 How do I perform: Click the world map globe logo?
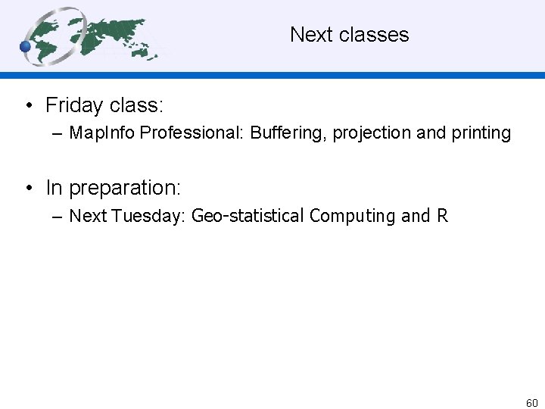[x=89, y=36]
